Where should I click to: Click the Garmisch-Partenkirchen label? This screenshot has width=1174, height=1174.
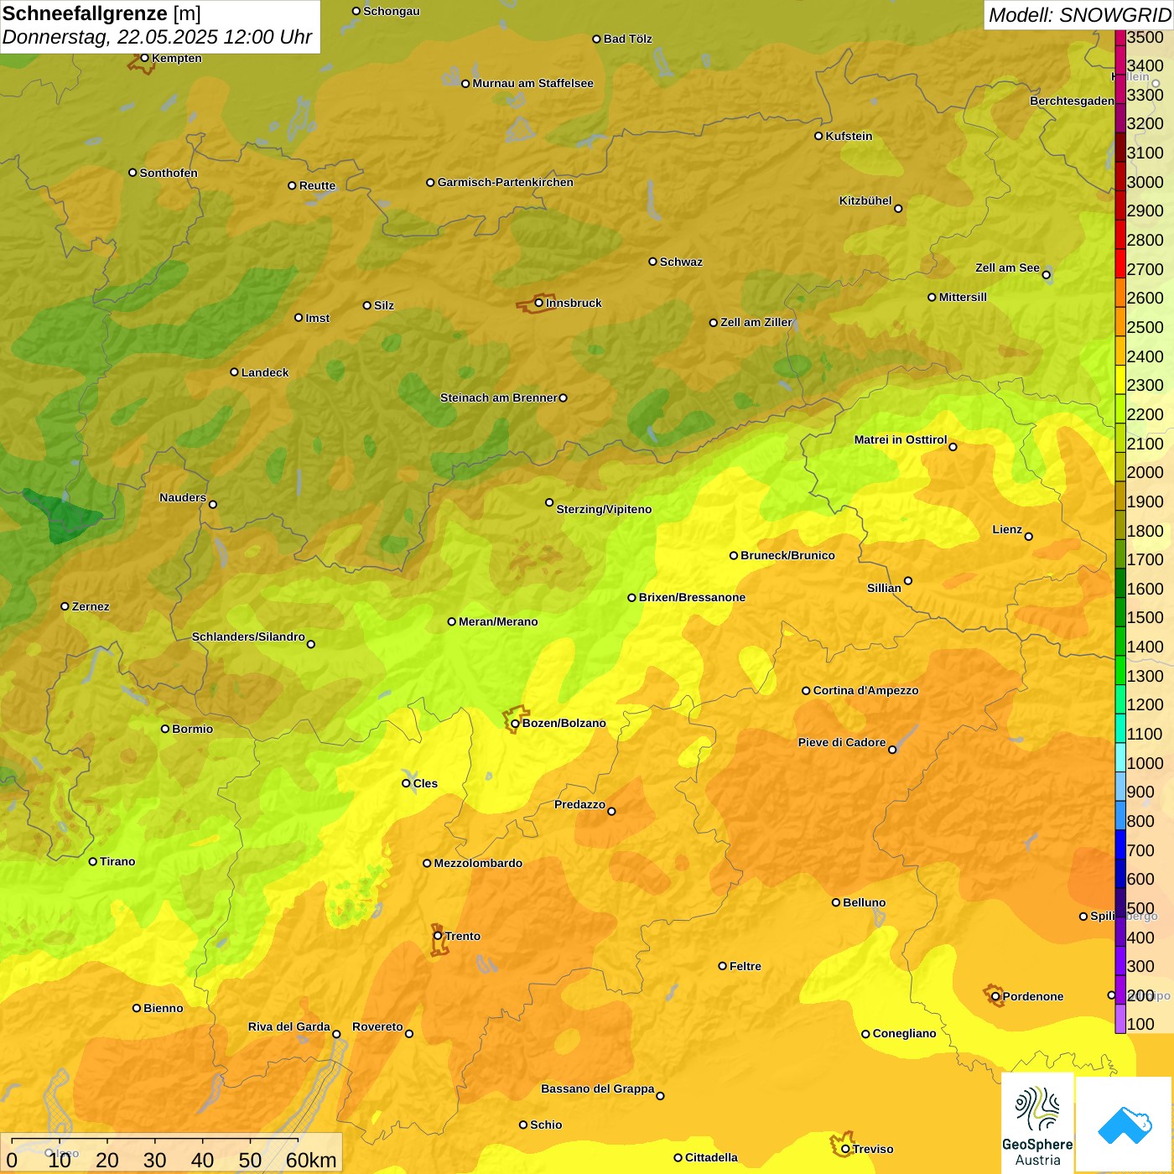tap(506, 182)
